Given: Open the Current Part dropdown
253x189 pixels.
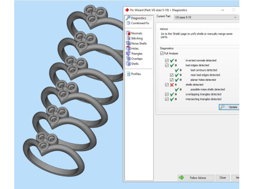Looking at the screenshot, I should point(206,17).
